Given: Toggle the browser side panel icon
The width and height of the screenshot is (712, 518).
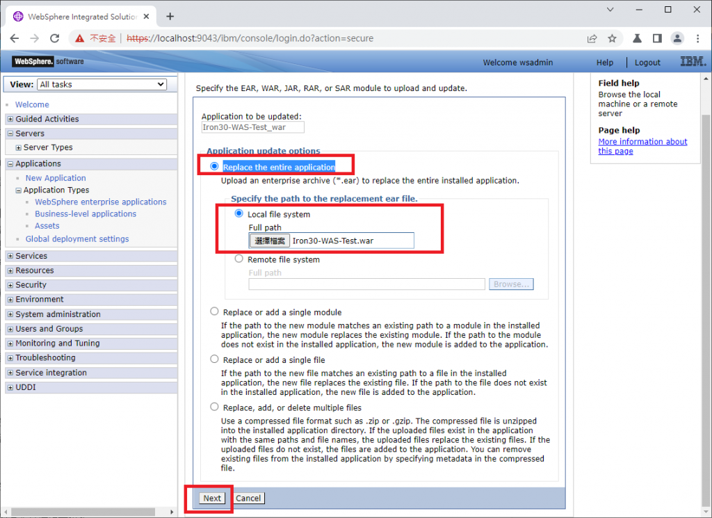Looking at the screenshot, I should click(x=657, y=38).
